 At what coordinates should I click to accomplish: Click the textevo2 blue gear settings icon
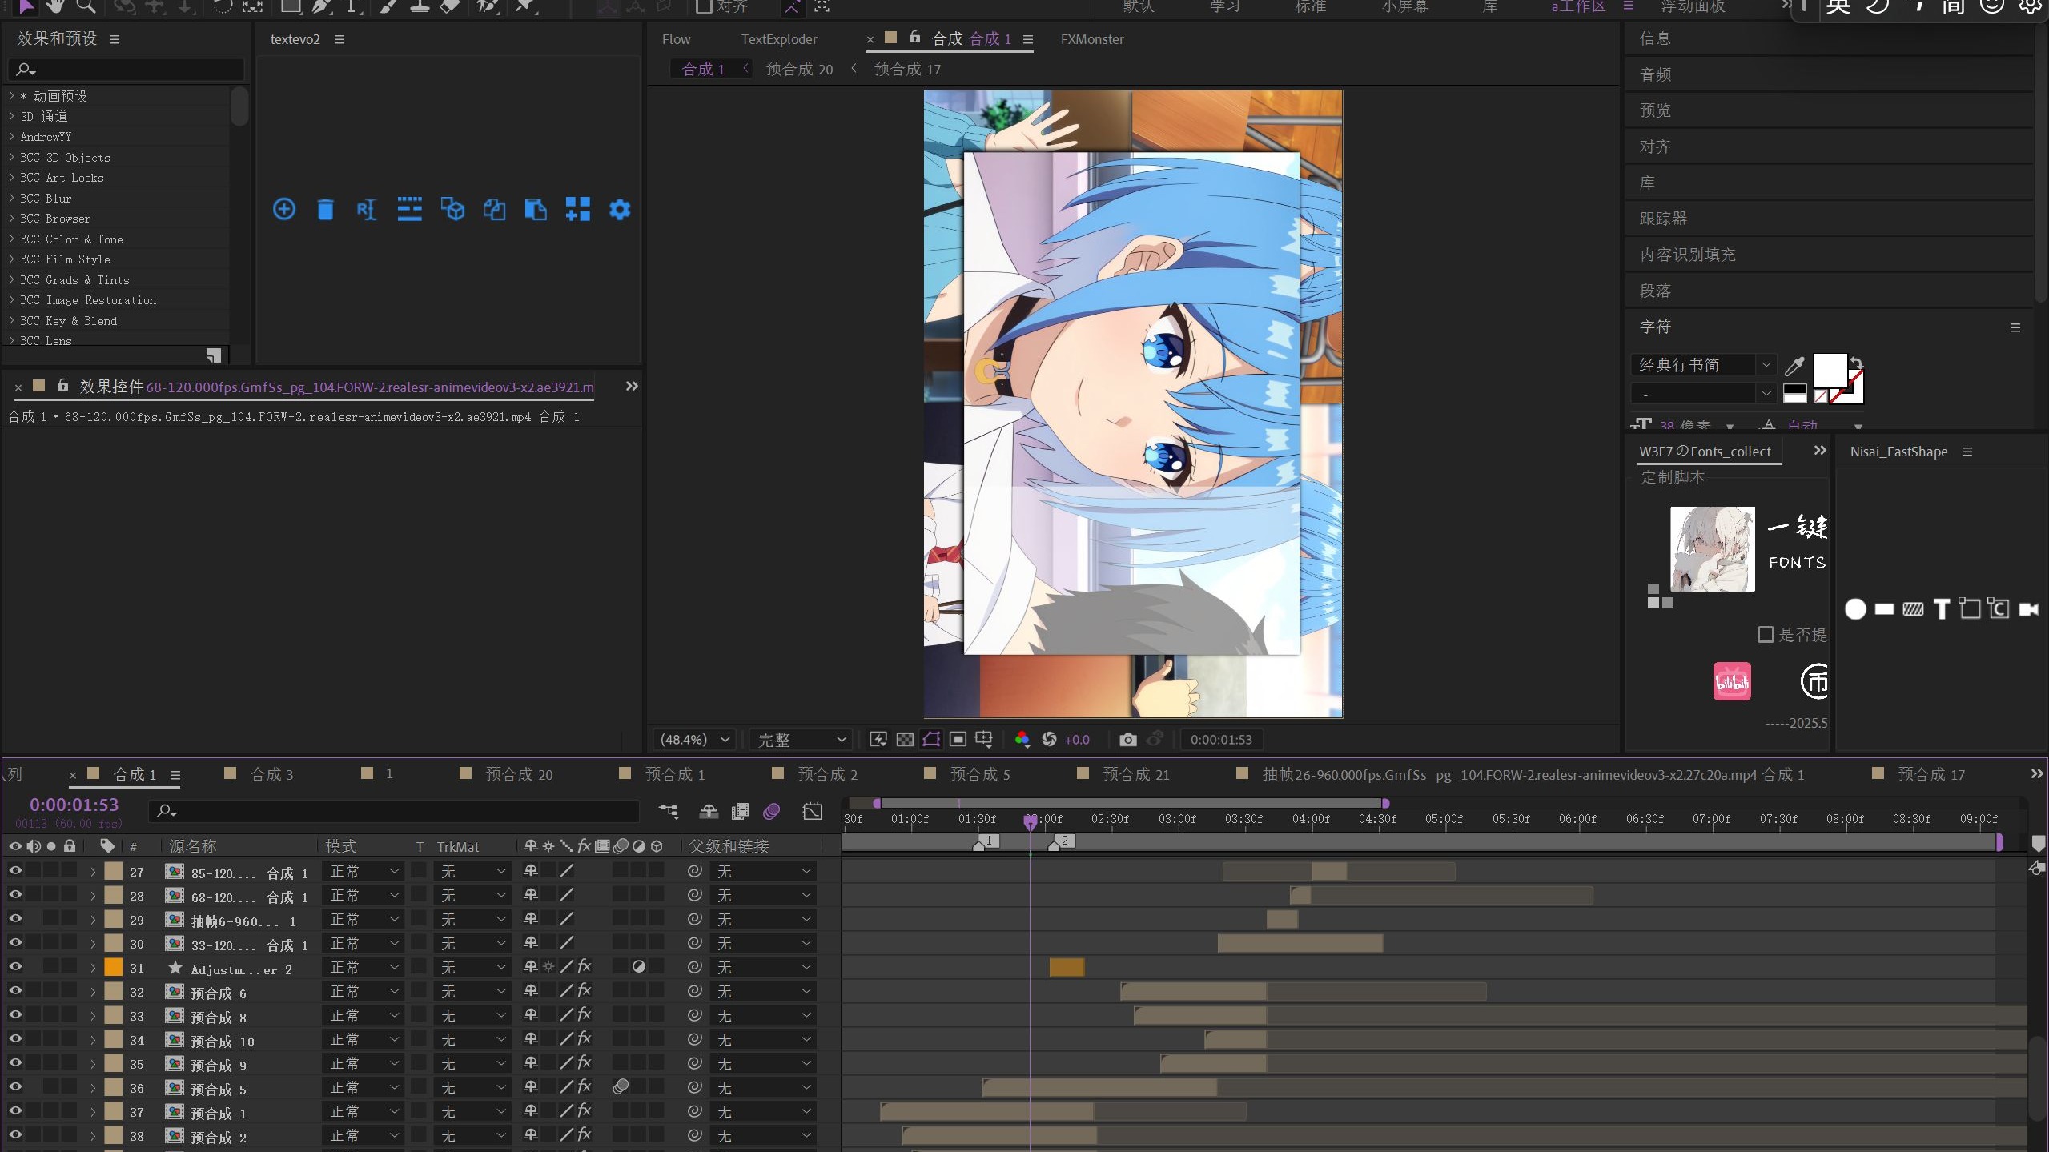[x=620, y=210]
